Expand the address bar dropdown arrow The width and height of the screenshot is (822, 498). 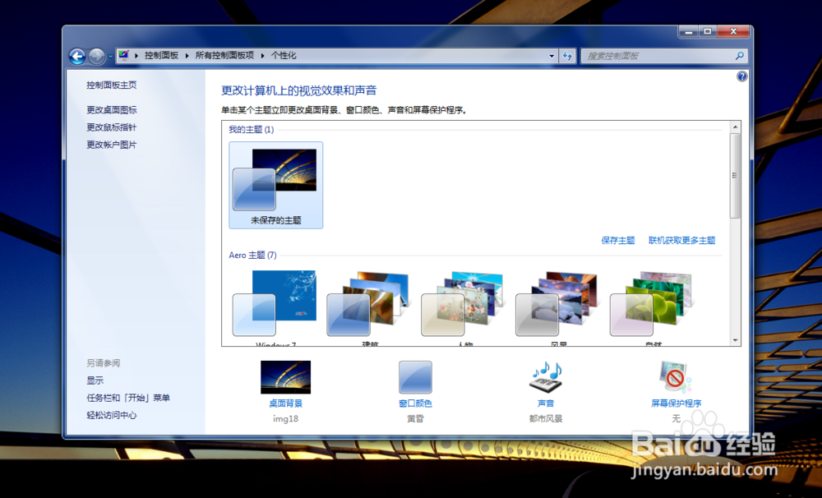(x=552, y=56)
